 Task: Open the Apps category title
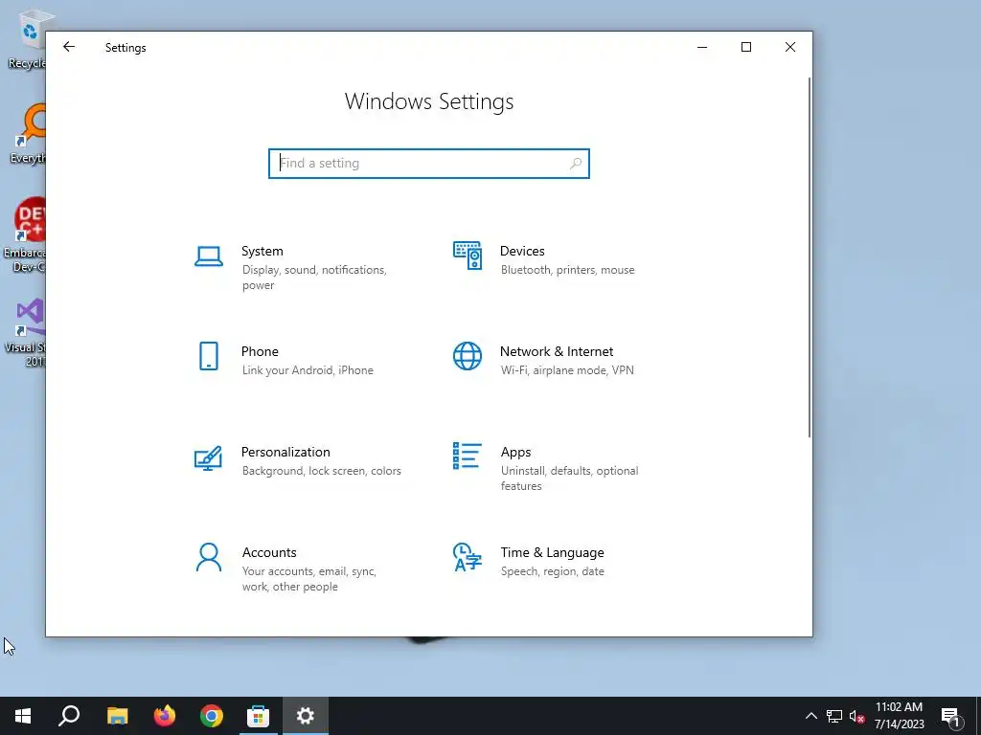click(x=515, y=453)
